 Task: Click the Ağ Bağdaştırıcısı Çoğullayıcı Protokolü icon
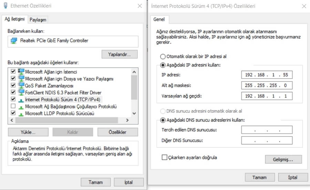click(21, 106)
